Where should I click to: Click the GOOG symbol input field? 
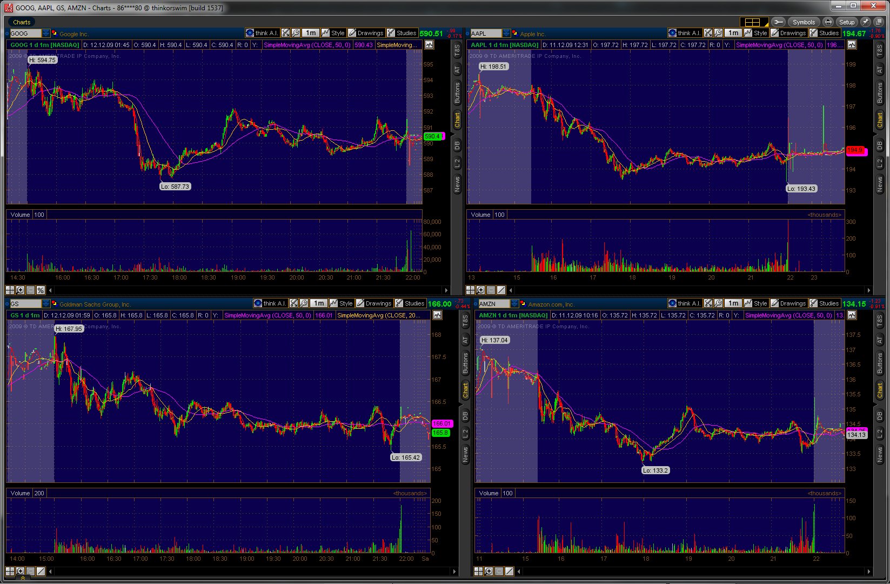25,34
